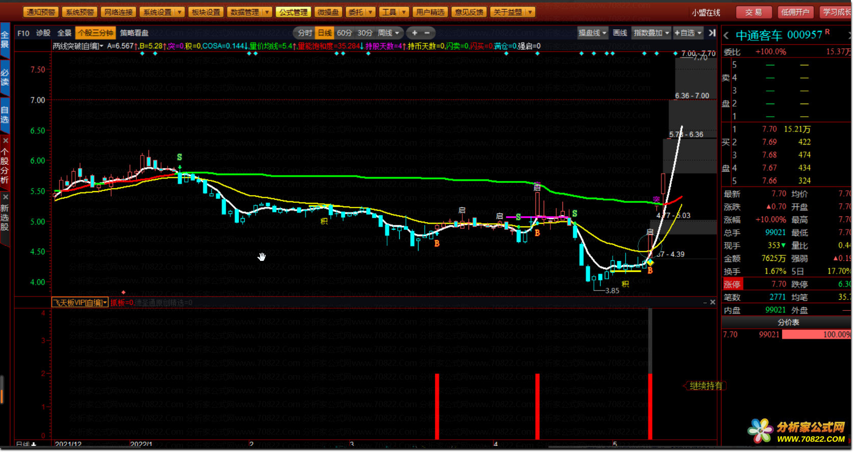854x452 pixels.
Task: Open the 全景 left sidebar tab
Action: (5, 39)
